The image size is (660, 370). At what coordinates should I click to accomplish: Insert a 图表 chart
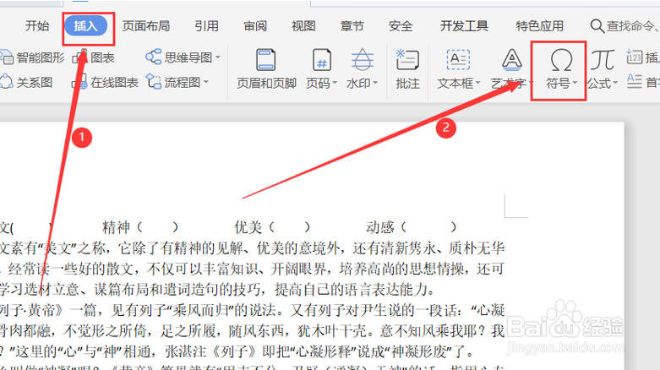[x=94, y=57]
